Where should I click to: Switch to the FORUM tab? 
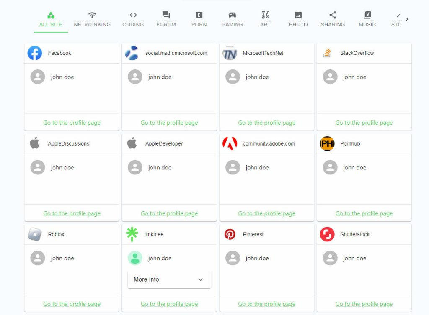(166, 20)
